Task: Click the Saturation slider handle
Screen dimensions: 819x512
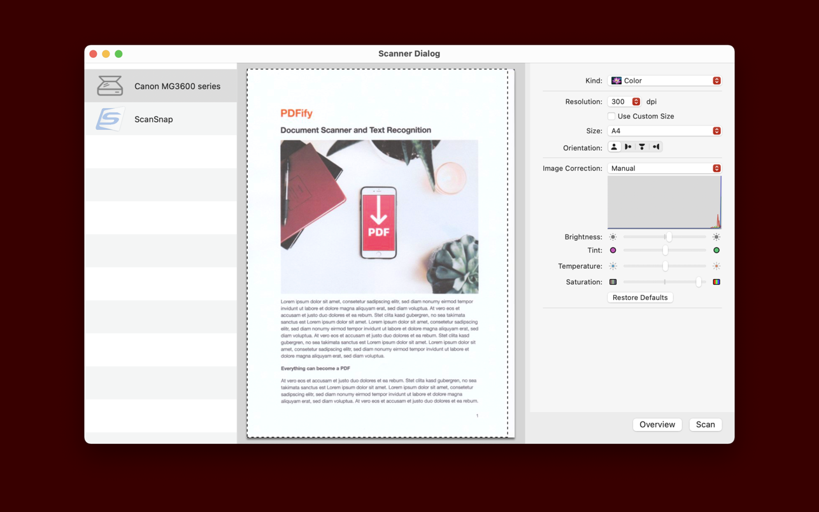Action: tap(699, 282)
